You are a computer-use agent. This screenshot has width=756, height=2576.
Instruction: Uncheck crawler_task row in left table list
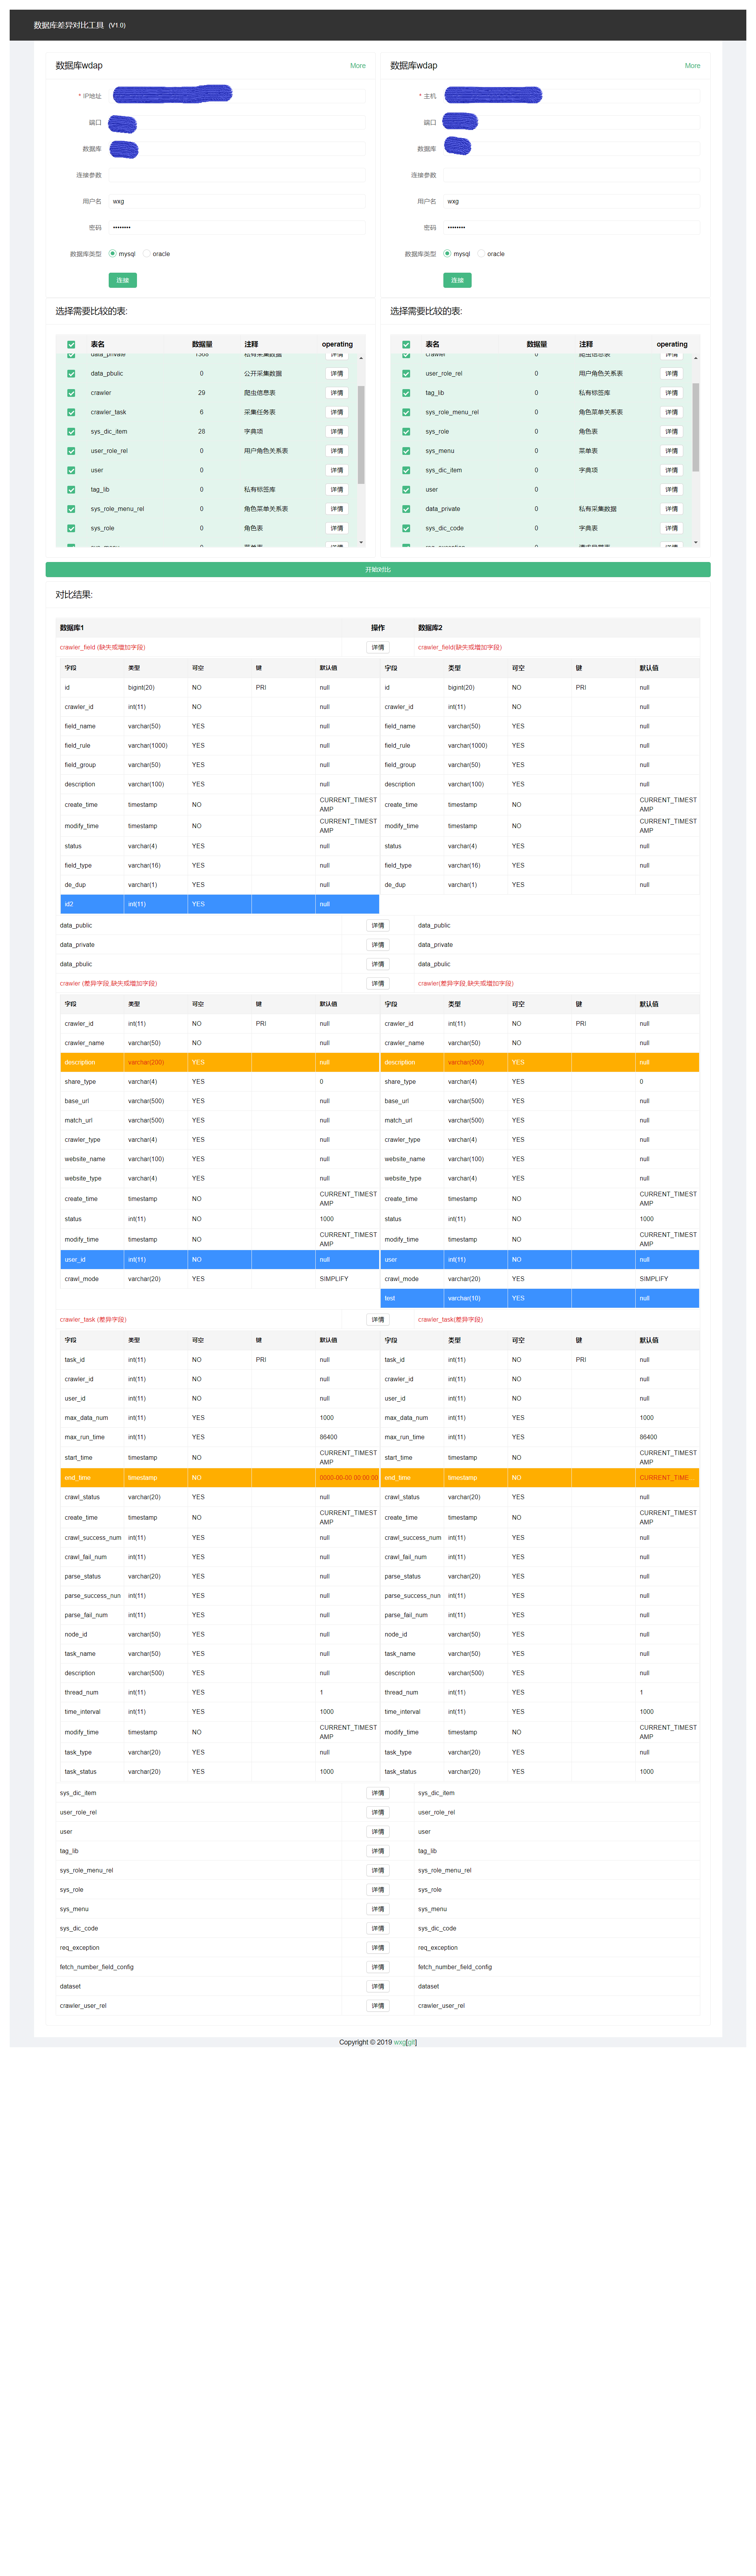[71, 412]
